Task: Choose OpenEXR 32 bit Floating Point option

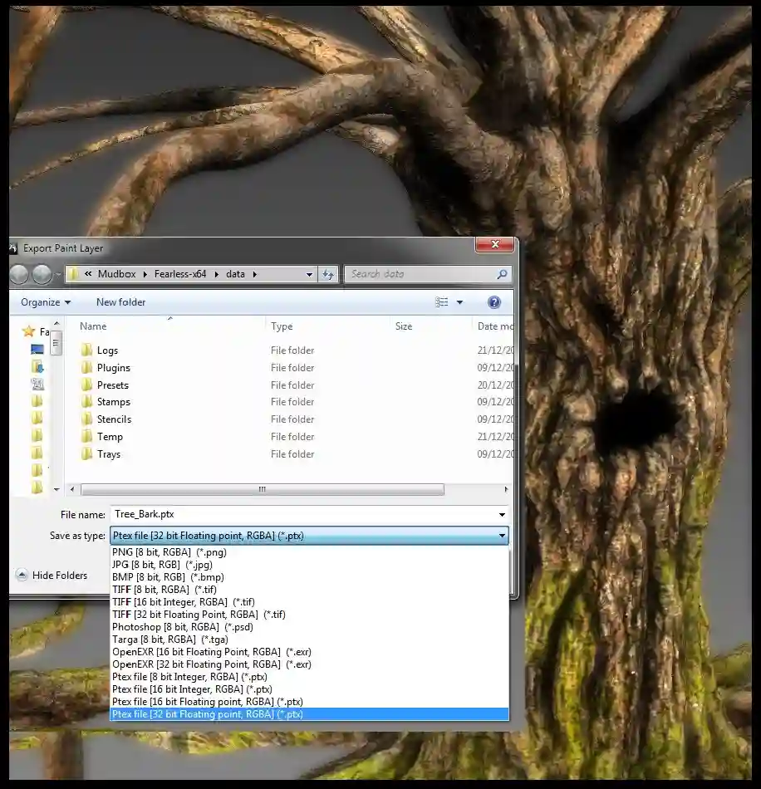Action: pyautogui.click(x=211, y=664)
